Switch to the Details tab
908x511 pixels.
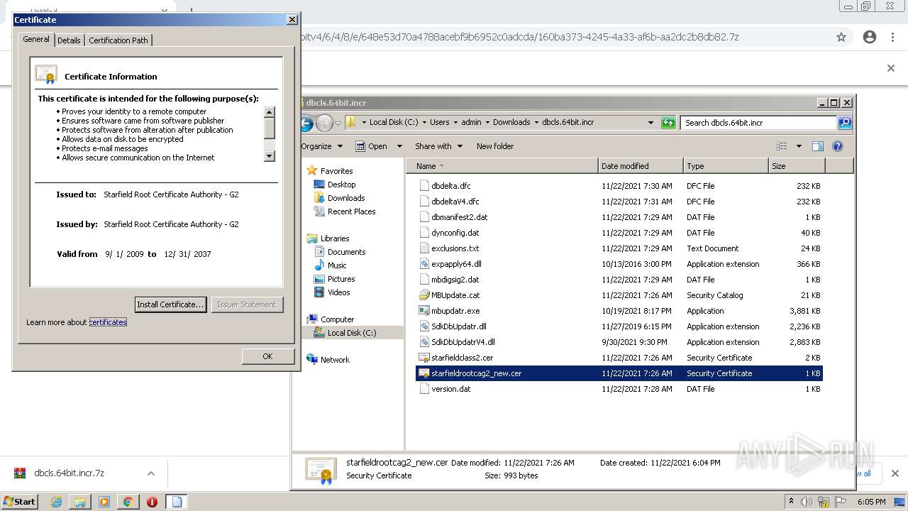[x=69, y=40]
